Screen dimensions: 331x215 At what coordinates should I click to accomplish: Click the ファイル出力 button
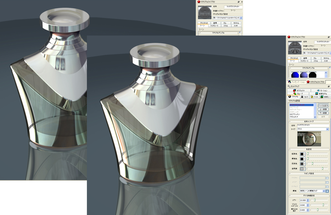pos(323,106)
